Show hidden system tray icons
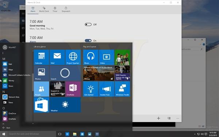The width and height of the screenshot is (219, 137). click(195, 134)
